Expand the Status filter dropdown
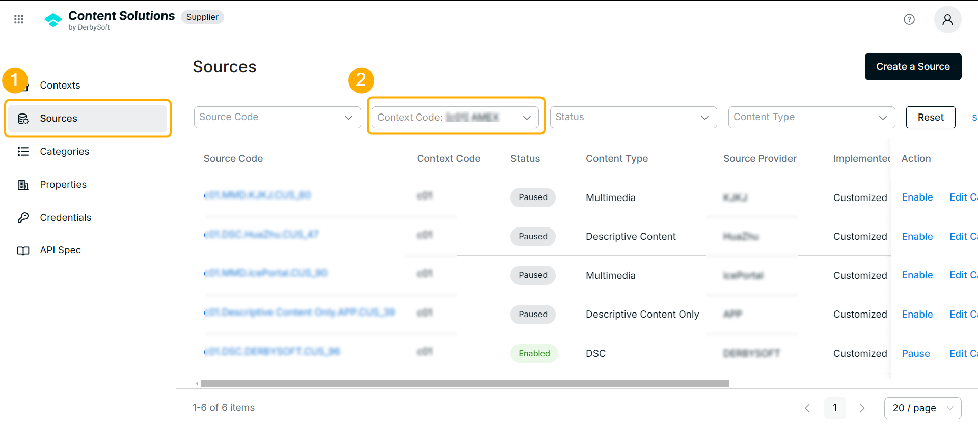978x427 pixels. 633,117
